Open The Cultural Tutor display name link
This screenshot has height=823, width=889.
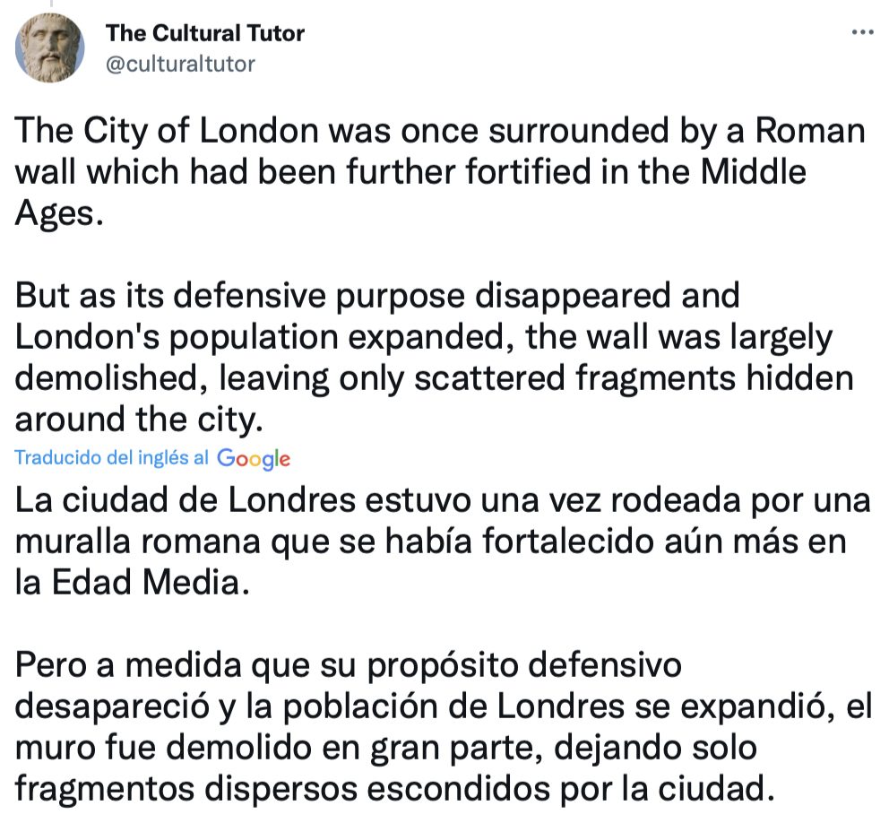[x=205, y=33]
